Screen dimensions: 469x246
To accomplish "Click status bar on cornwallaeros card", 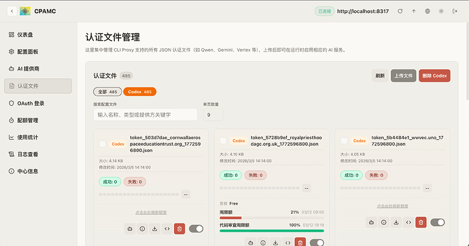I will (139, 194).
